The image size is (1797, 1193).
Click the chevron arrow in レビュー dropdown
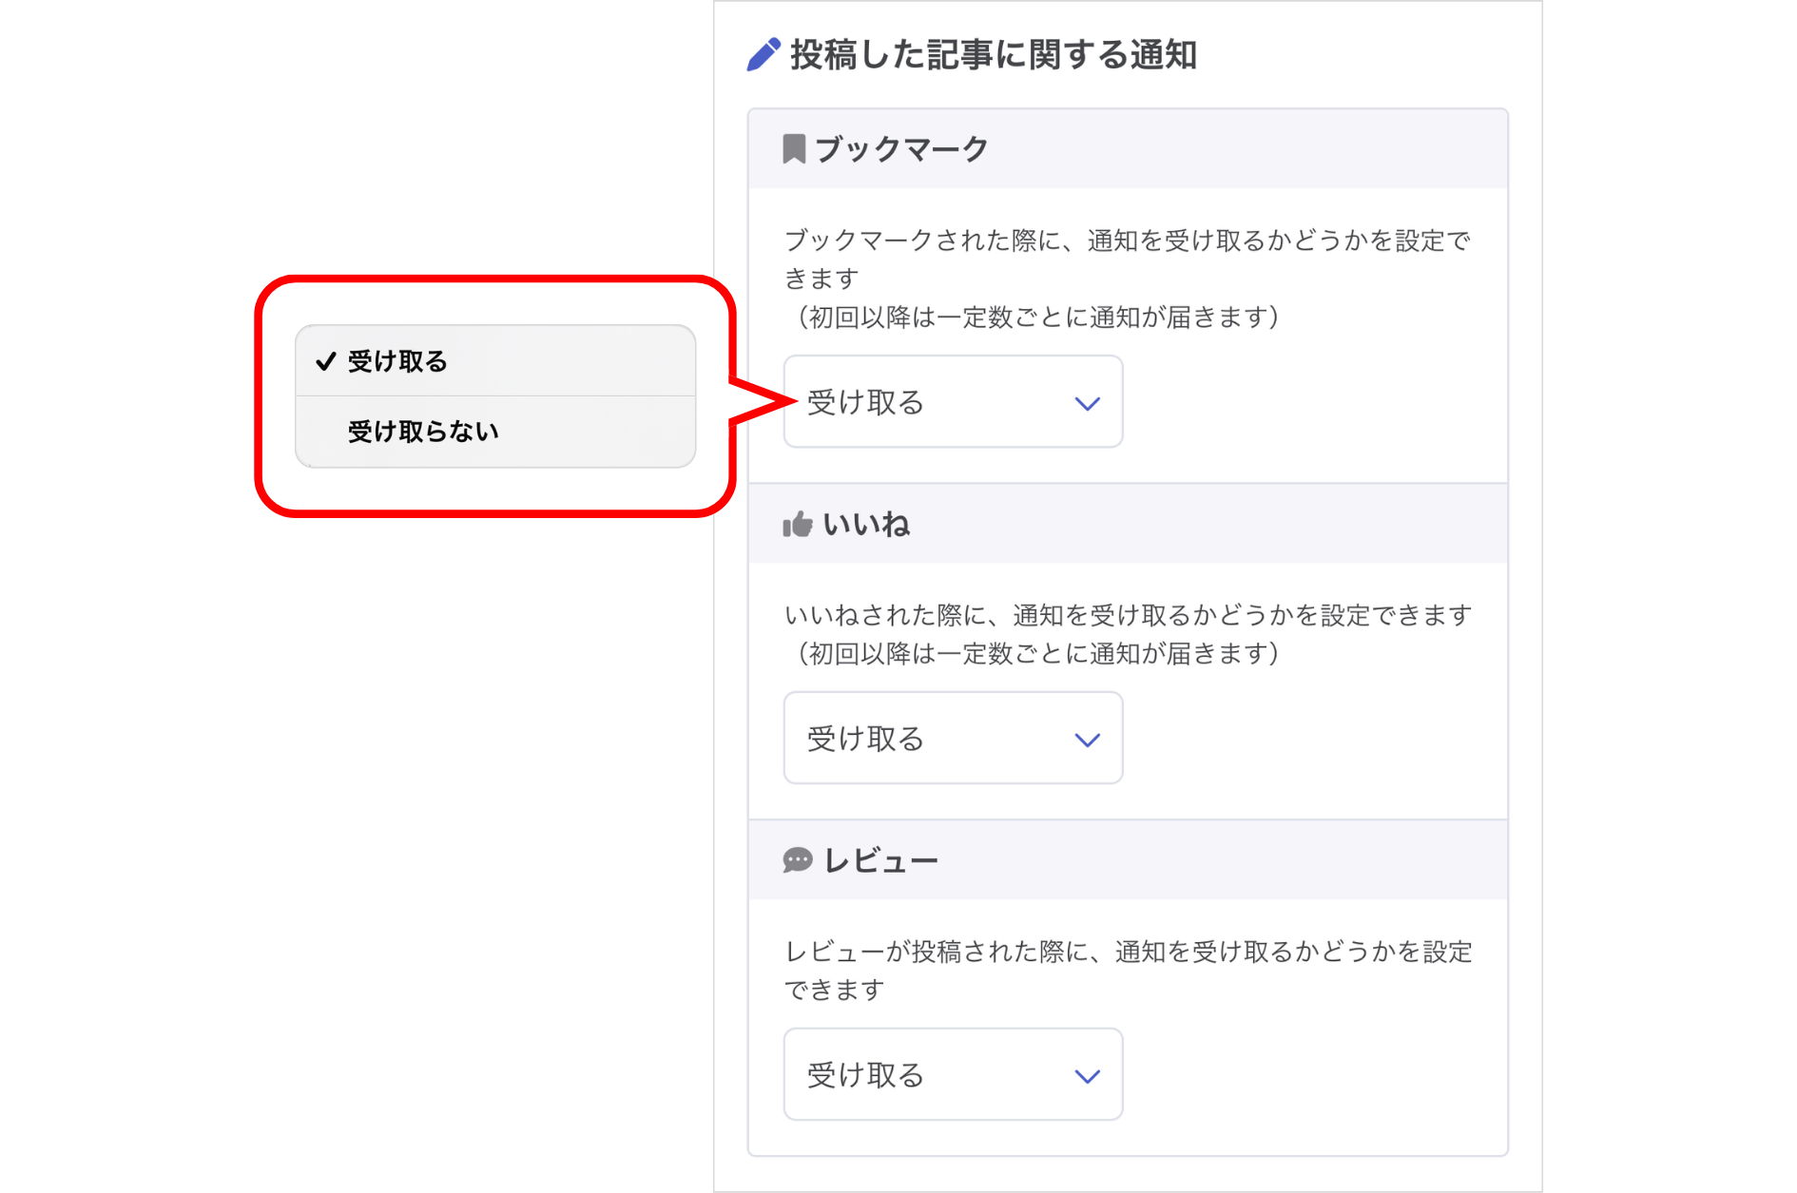(1087, 1076)
